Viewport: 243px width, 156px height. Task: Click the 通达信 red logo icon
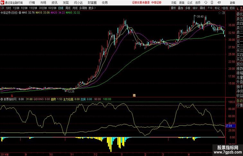2,3
